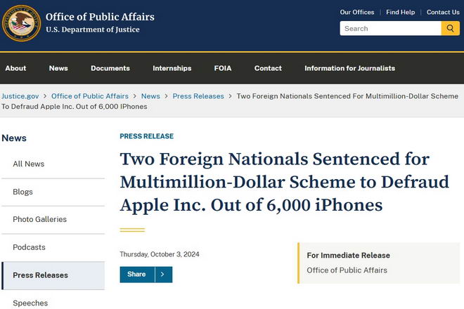
Task: Open the Documents menu item
Action: coord(110,68)
